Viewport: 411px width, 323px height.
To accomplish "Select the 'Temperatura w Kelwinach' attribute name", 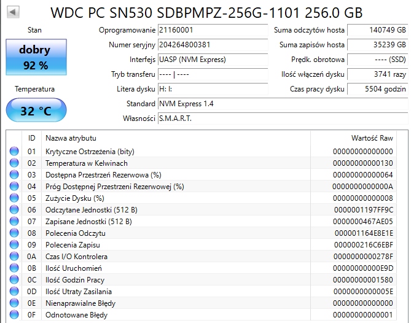I will [87, 163].
